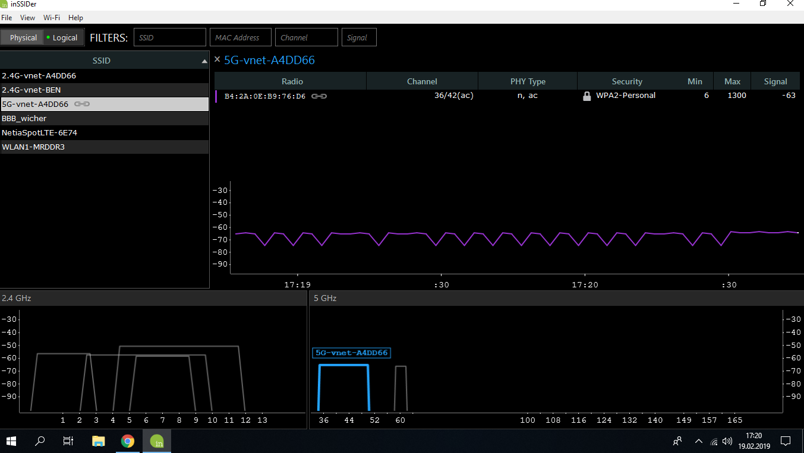Launch Google Chrome from the taskbar
The height and width of the screenshot is (453, 804).
[127, 441]
